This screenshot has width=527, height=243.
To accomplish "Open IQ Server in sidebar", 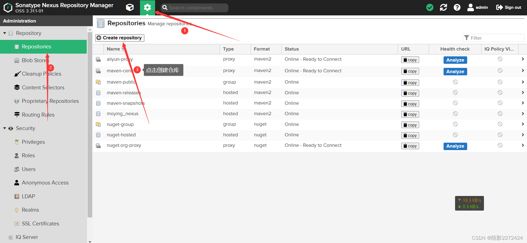I will [43, 237].
